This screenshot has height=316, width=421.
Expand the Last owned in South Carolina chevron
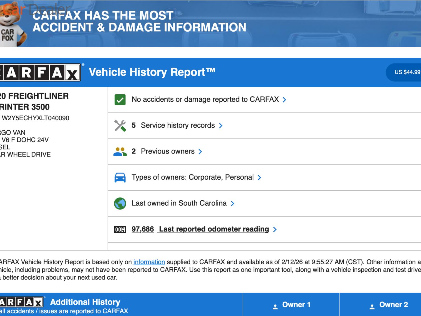tap(232, 203)
